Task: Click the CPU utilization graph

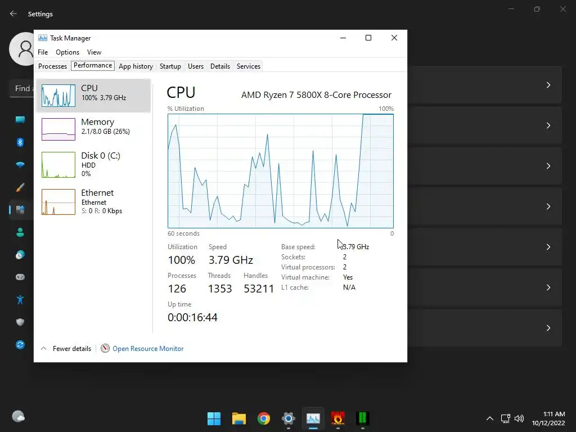Action: pyautogui.click(x=281, y=171)
